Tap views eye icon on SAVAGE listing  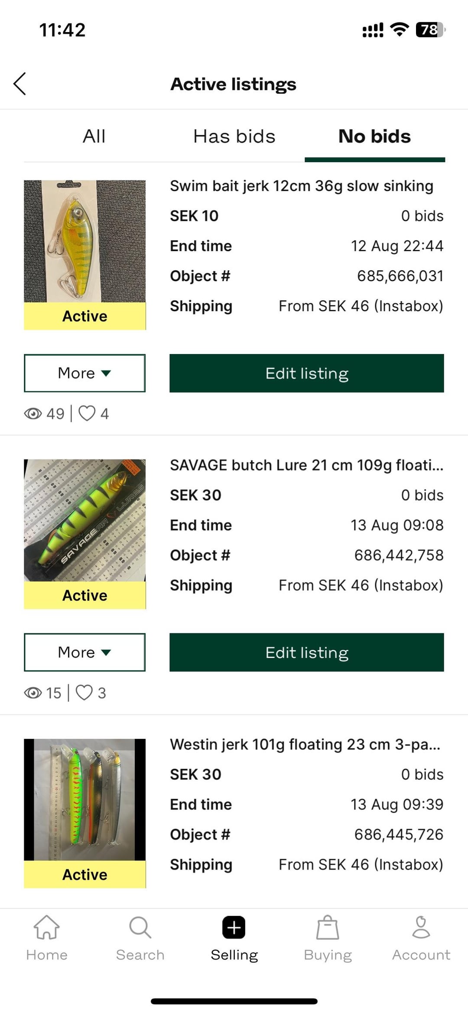click(33, 693)
